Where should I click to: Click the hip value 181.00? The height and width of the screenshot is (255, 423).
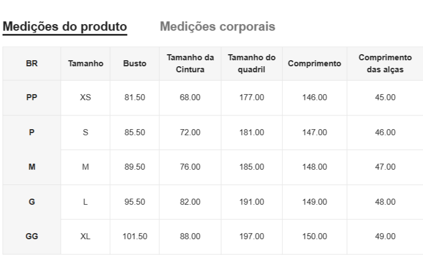[251, 132]
